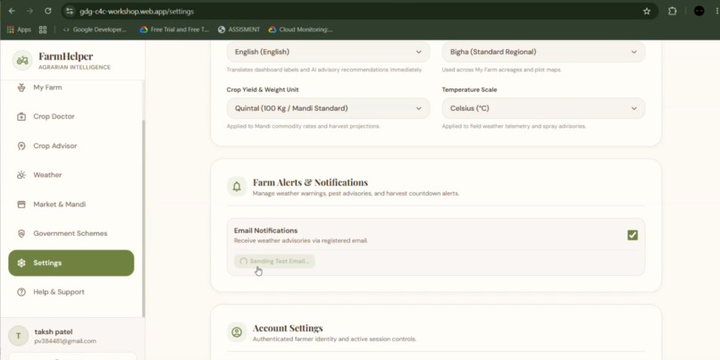Open Free Trial and Free T... bookmark

click(174, 29)
